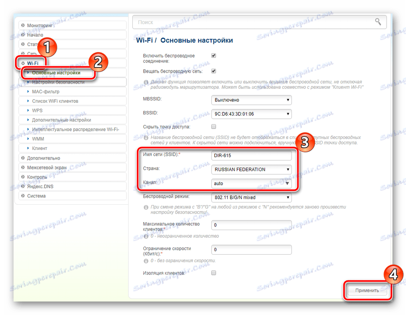406x315 pixels.
Task: Open the Беспроводной режим dropdown
Action: tap(251, 198)
